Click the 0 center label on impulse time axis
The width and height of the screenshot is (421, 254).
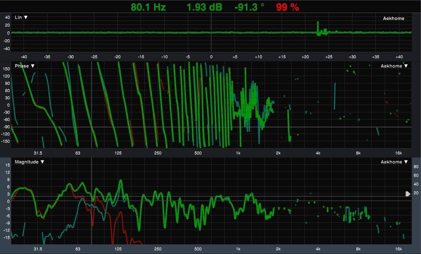point(211,57)
